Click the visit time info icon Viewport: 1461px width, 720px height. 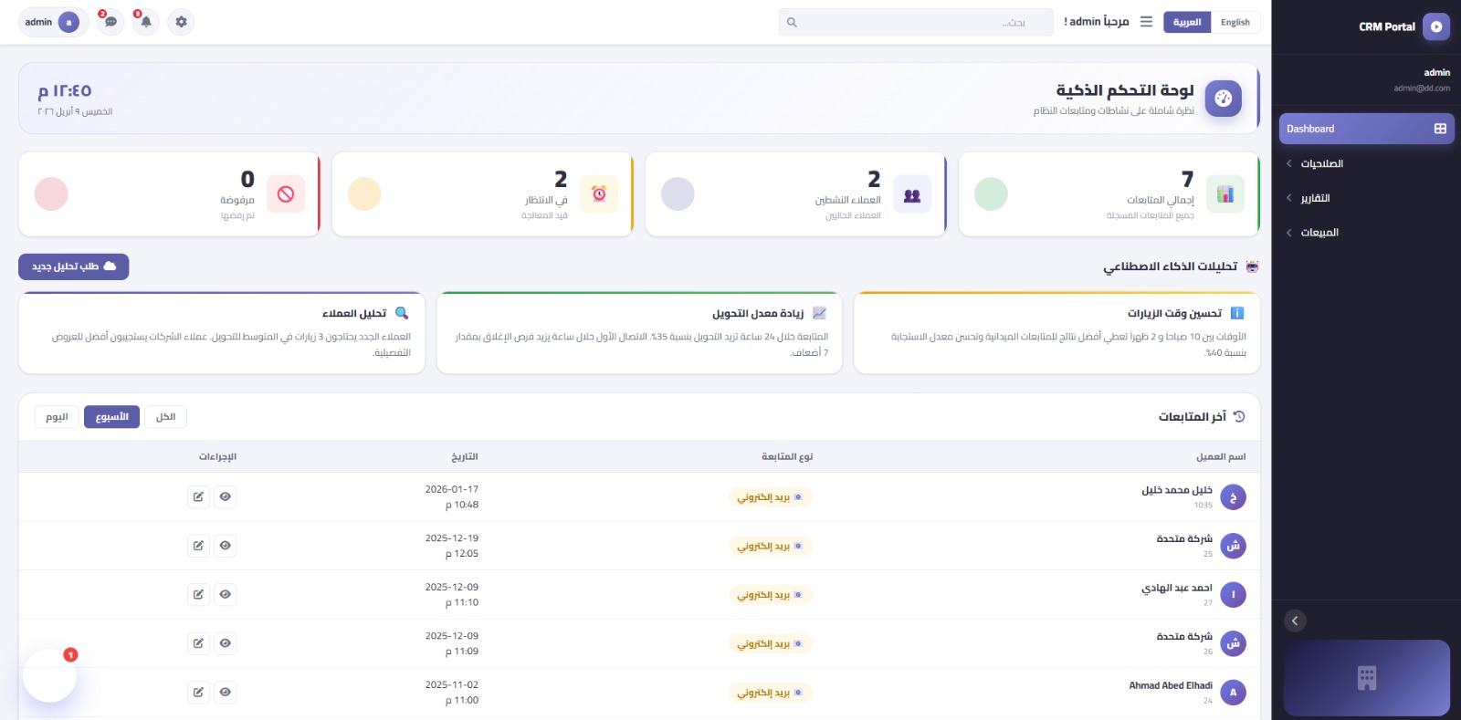(1237, 313)
